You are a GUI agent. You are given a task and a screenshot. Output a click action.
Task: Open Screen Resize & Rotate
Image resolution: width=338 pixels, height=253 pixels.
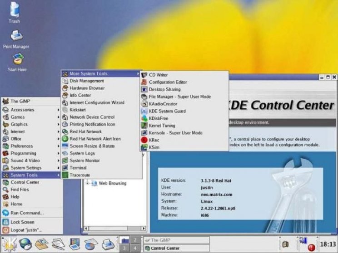point(101,146)
